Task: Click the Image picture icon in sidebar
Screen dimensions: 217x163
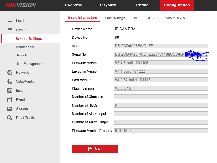Action: tap(10, 91)
